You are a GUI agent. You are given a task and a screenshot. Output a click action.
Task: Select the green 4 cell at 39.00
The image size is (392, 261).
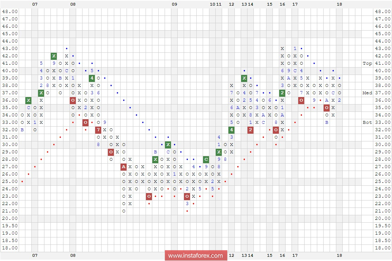point(92,78)
